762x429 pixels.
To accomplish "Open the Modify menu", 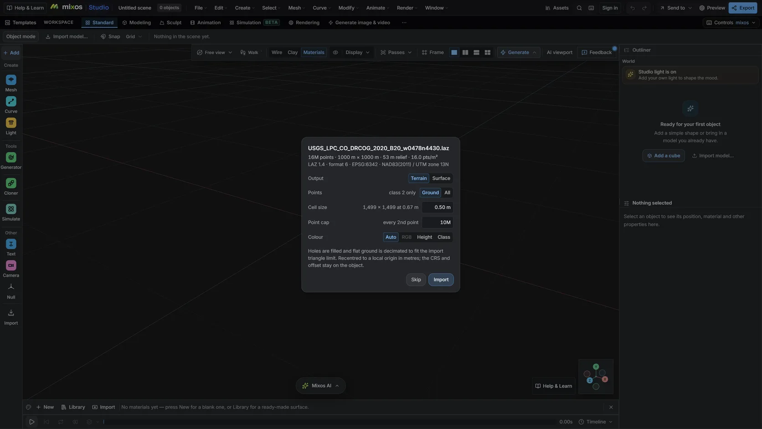I will pos(348,8).
